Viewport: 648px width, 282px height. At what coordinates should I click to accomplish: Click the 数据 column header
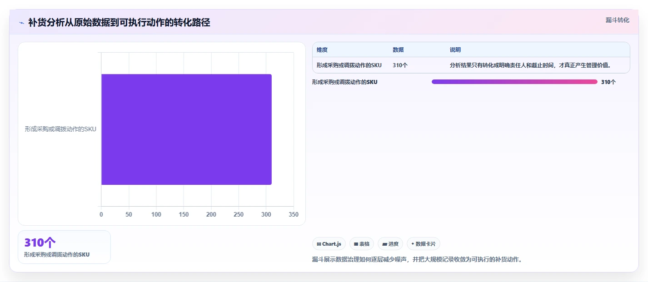click(398, 50)
